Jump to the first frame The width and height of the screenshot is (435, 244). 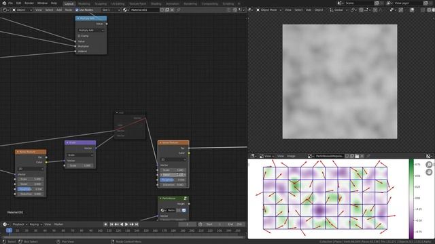(111, 224)
